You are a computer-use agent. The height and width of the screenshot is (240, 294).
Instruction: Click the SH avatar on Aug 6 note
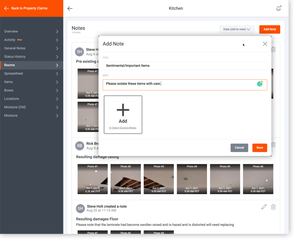point(79,51)
